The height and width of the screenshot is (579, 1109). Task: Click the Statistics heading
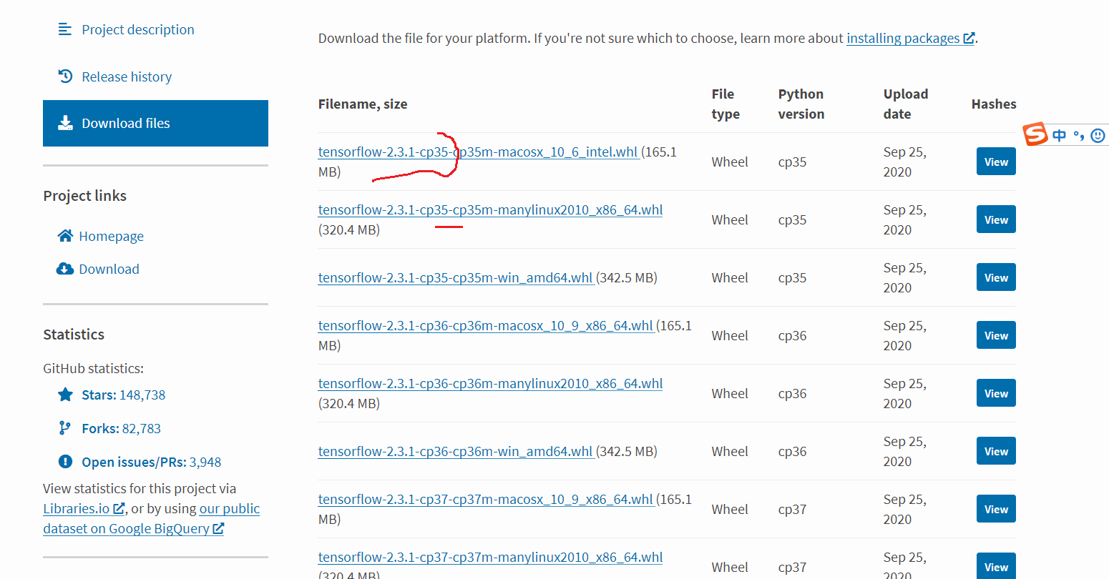click(74, 335)
